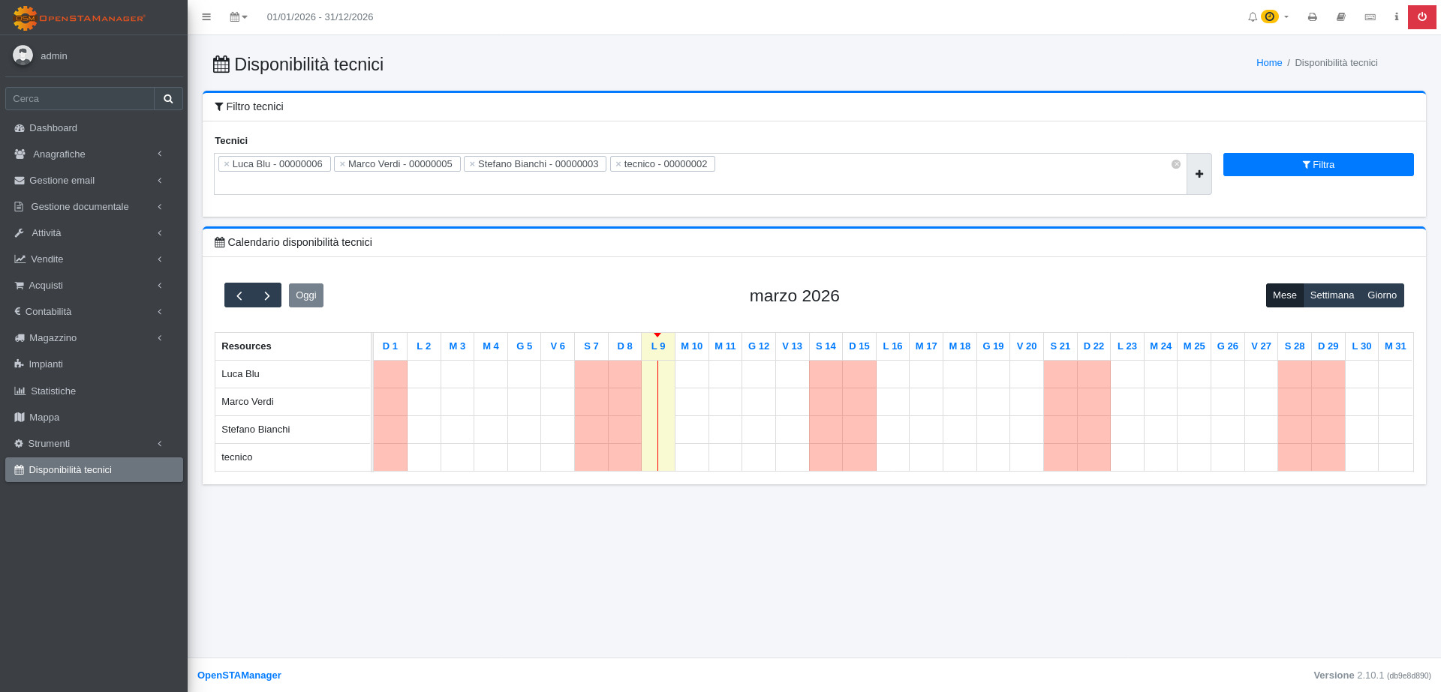Remove Stefano Bianchi tag from filter
The height and width of the screenshot is (692, 1441).
(472, 164)
